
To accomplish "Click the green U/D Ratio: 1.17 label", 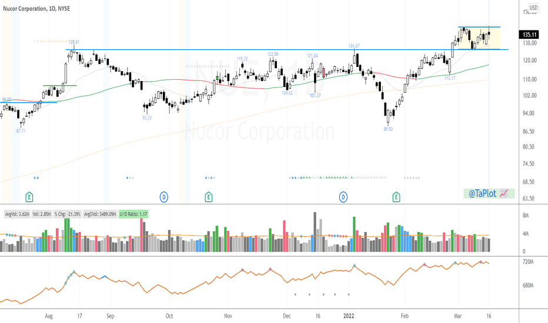I will click(133, 214).
